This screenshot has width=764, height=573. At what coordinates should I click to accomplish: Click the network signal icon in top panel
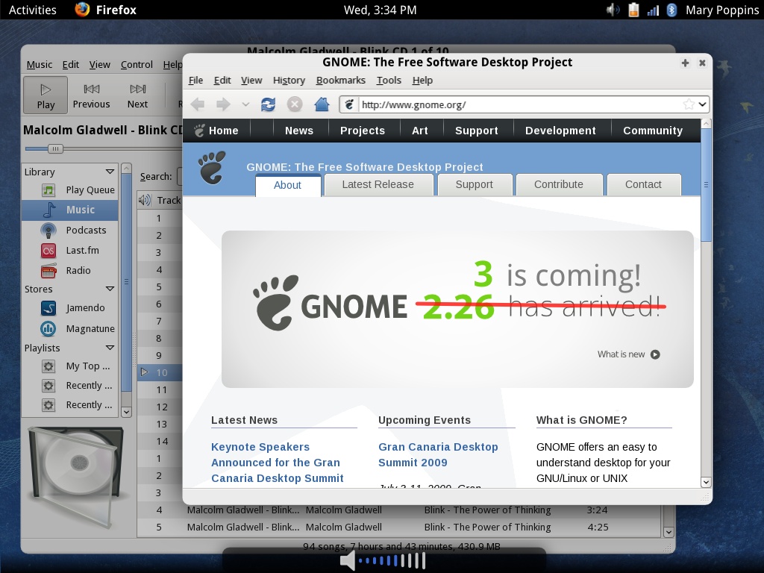pos(653,10)
